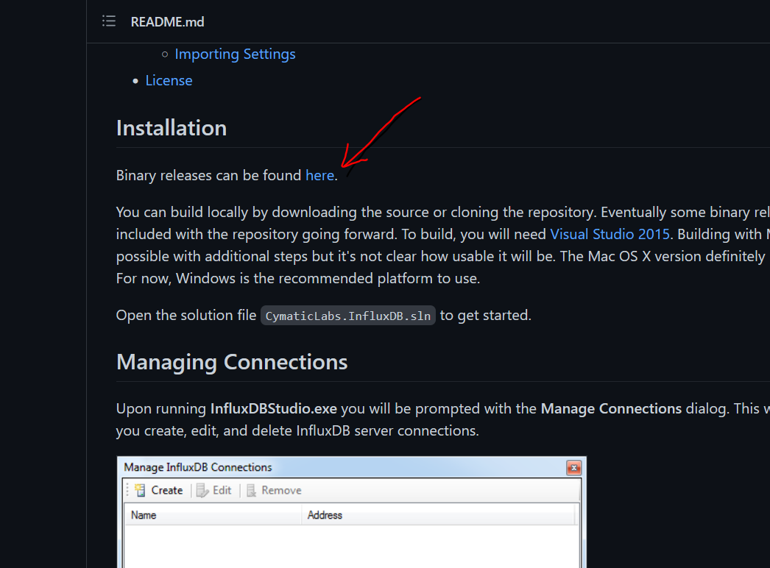Image resolution: width=770 pixels, height=568 pixels.
Task: Click the bold Manage Connections text
Action: (611, 408)
